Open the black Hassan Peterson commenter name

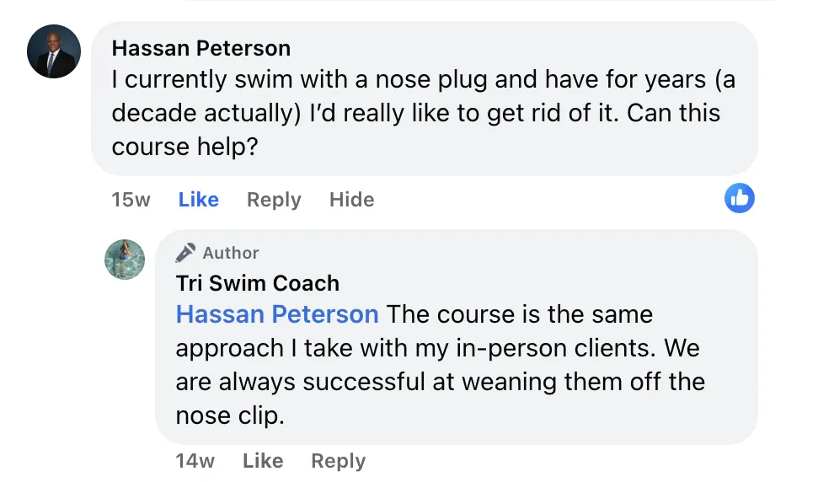pyautogui.click(x=200, y=48)
